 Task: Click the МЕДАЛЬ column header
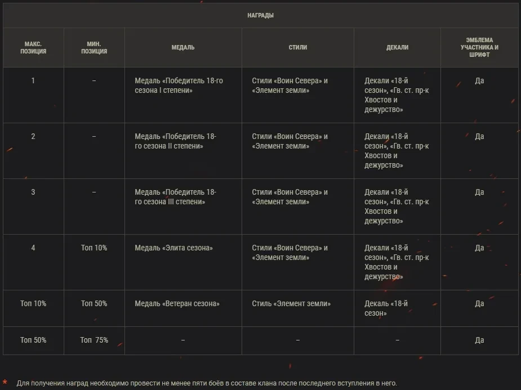pyautogui.click(x=183, y=47)
